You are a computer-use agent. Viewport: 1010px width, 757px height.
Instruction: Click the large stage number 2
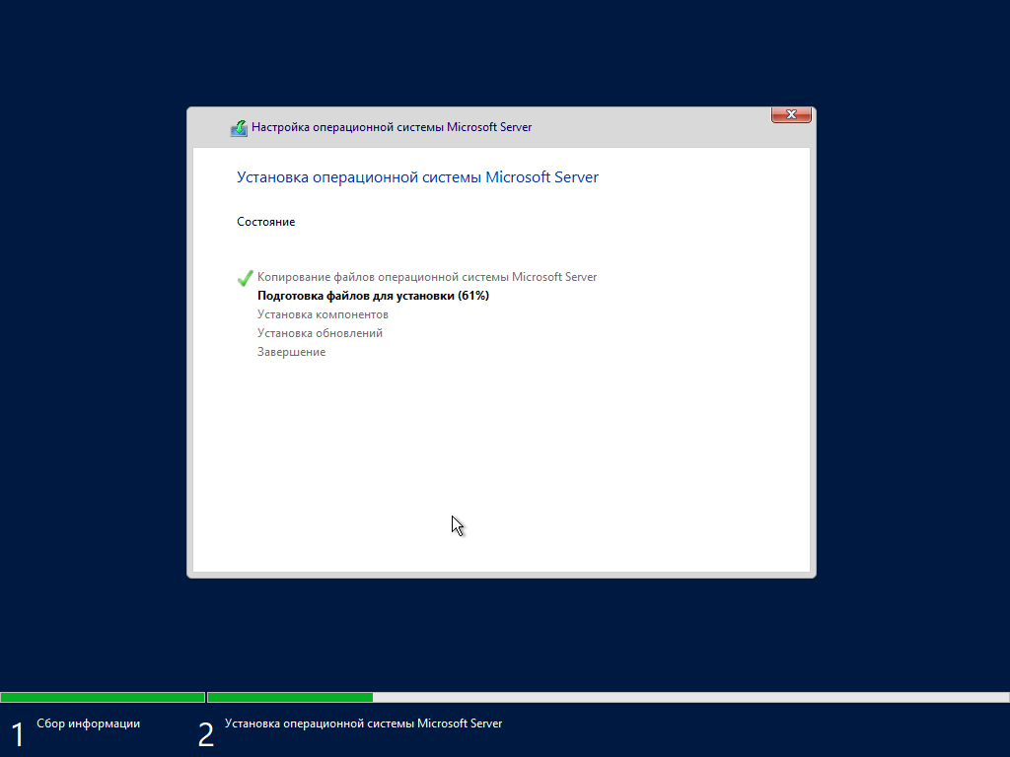205,734
